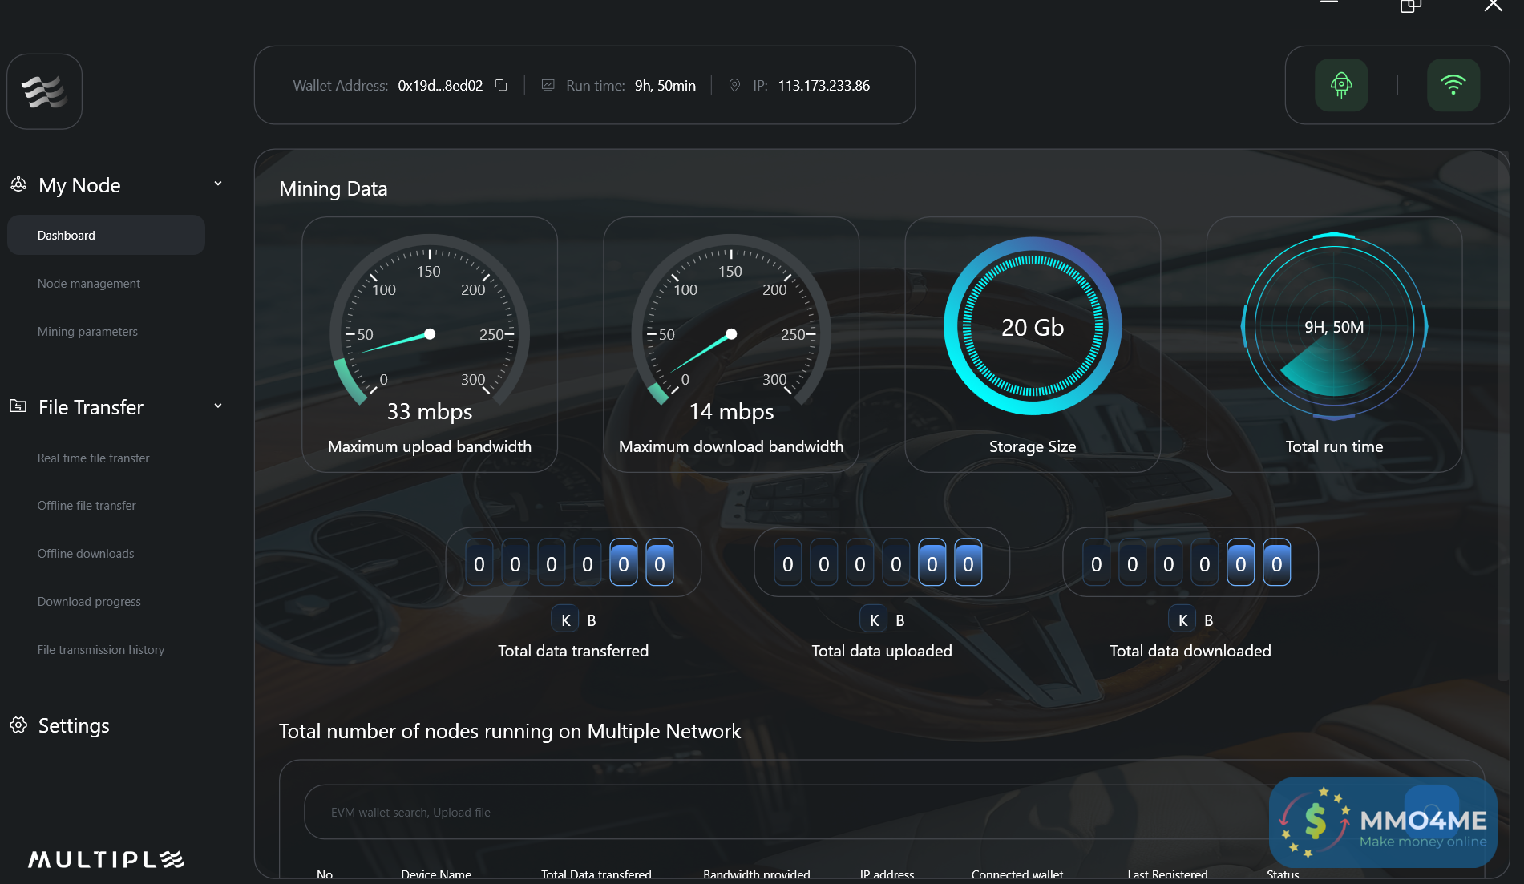1524x884 pixels.
Task: Click the 20 Gb storage size ring
Action: (x=1033, y=326)
